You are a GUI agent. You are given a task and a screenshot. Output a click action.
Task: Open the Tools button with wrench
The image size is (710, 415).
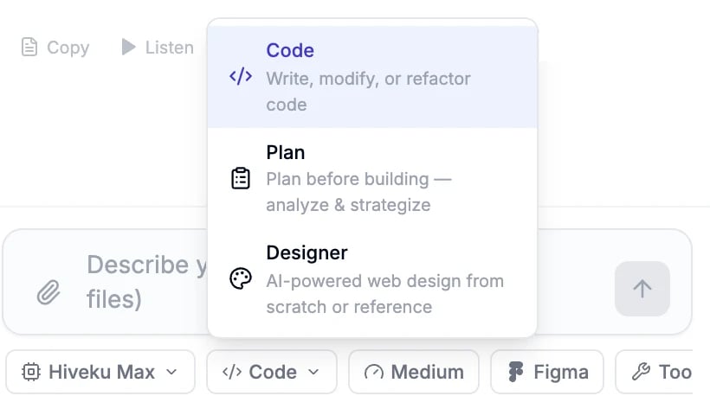[655, 372]
